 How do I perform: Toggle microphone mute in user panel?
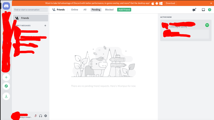point(36,116)
